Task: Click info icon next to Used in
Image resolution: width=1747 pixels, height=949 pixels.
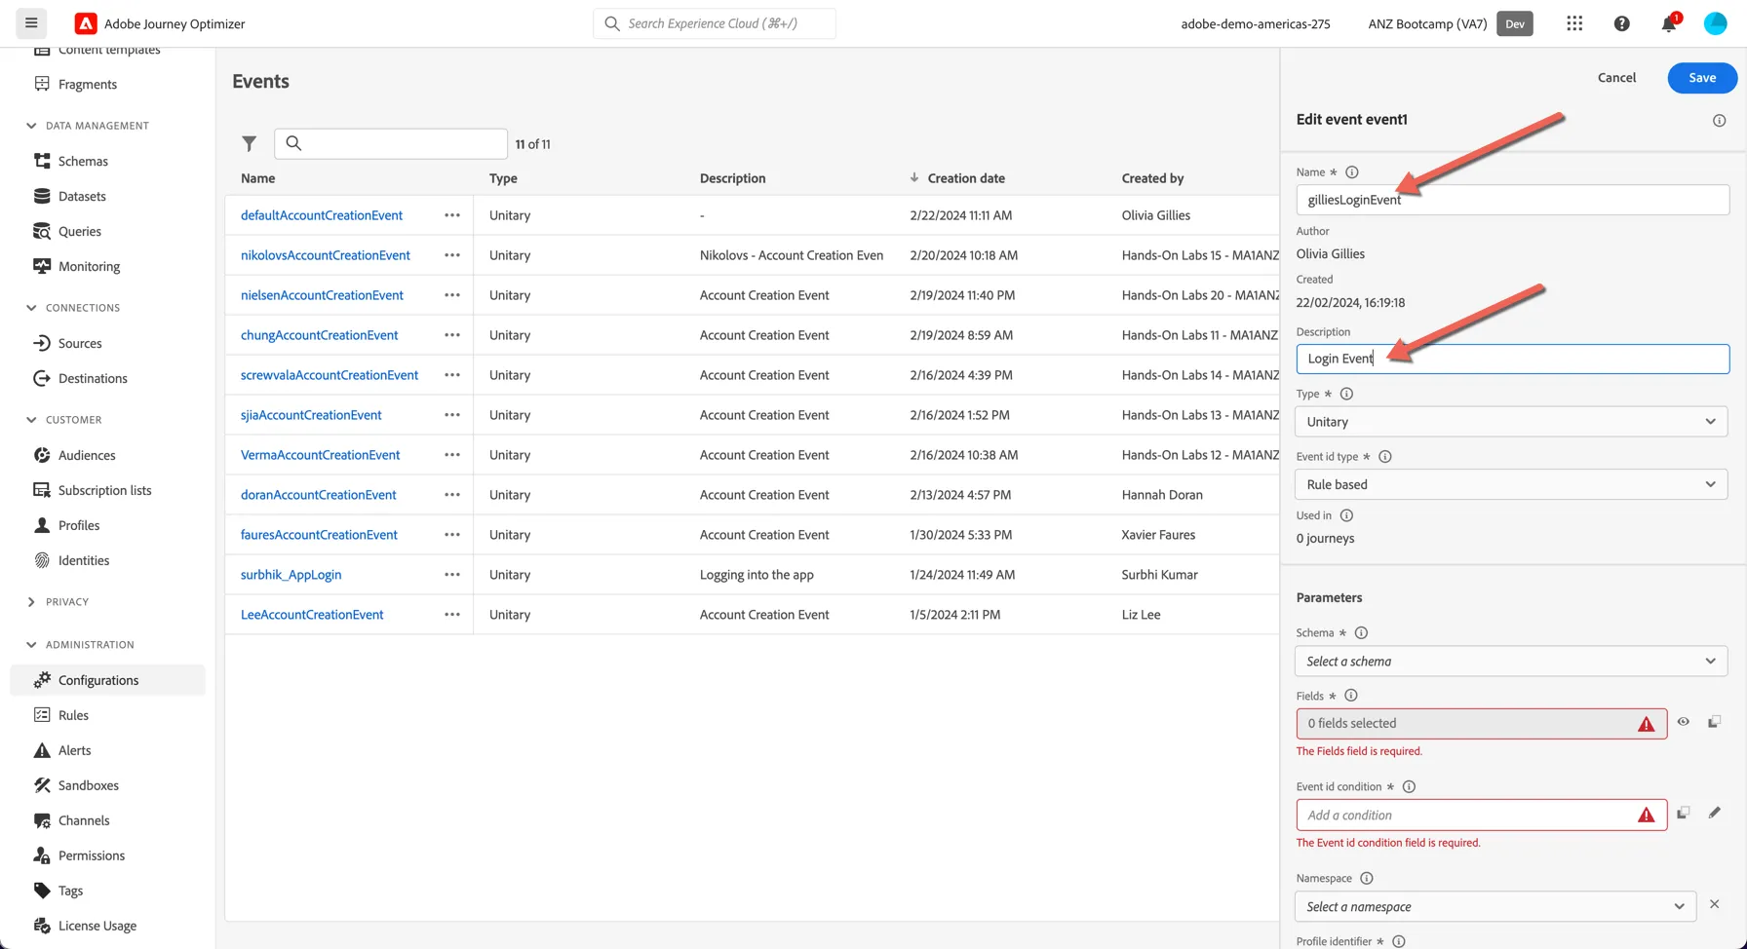Action: tap(1346, 515)
